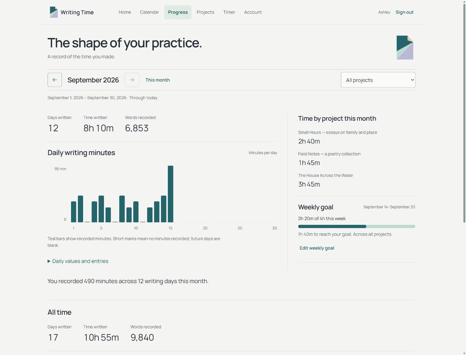Open the Projects nav item
Screen dimensions: 466x355
point(205,12)
